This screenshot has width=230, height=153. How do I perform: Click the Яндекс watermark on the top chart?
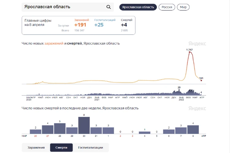197,44
